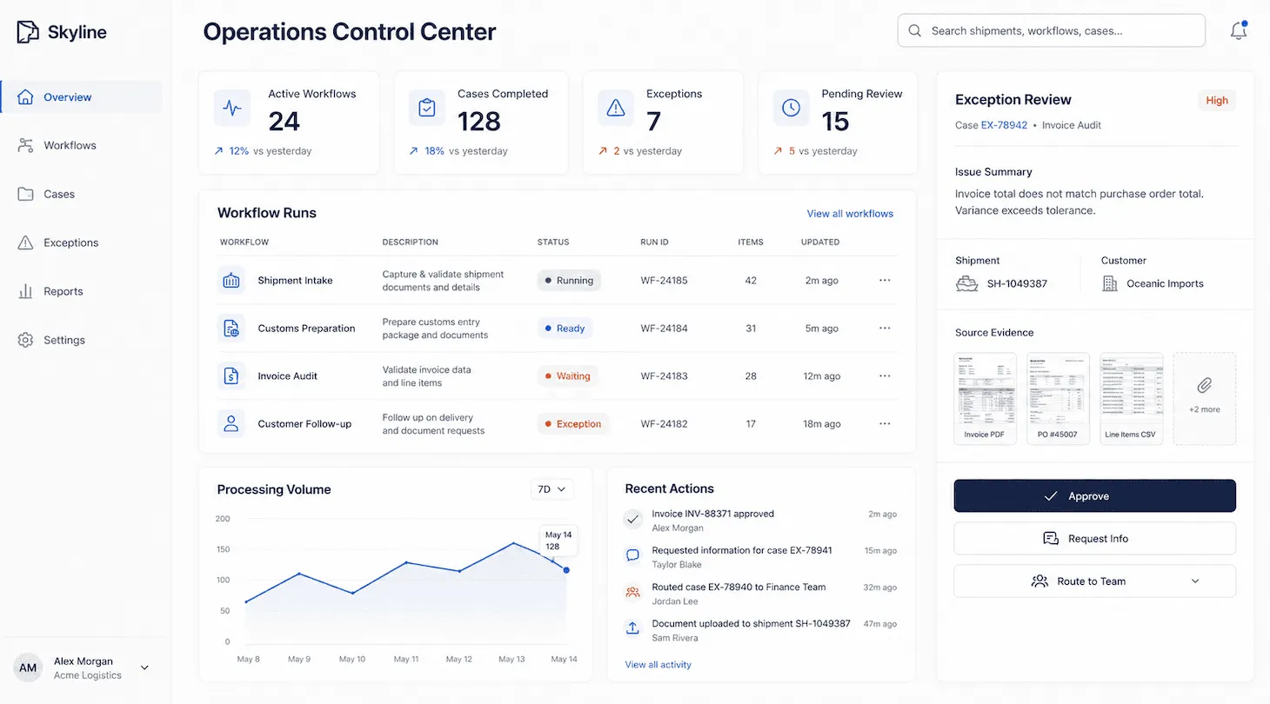This screenshot has width=1270, height=704.
Task: Click the Skyline logo icon
Action: pyautogui.click(x=28, y=32)
